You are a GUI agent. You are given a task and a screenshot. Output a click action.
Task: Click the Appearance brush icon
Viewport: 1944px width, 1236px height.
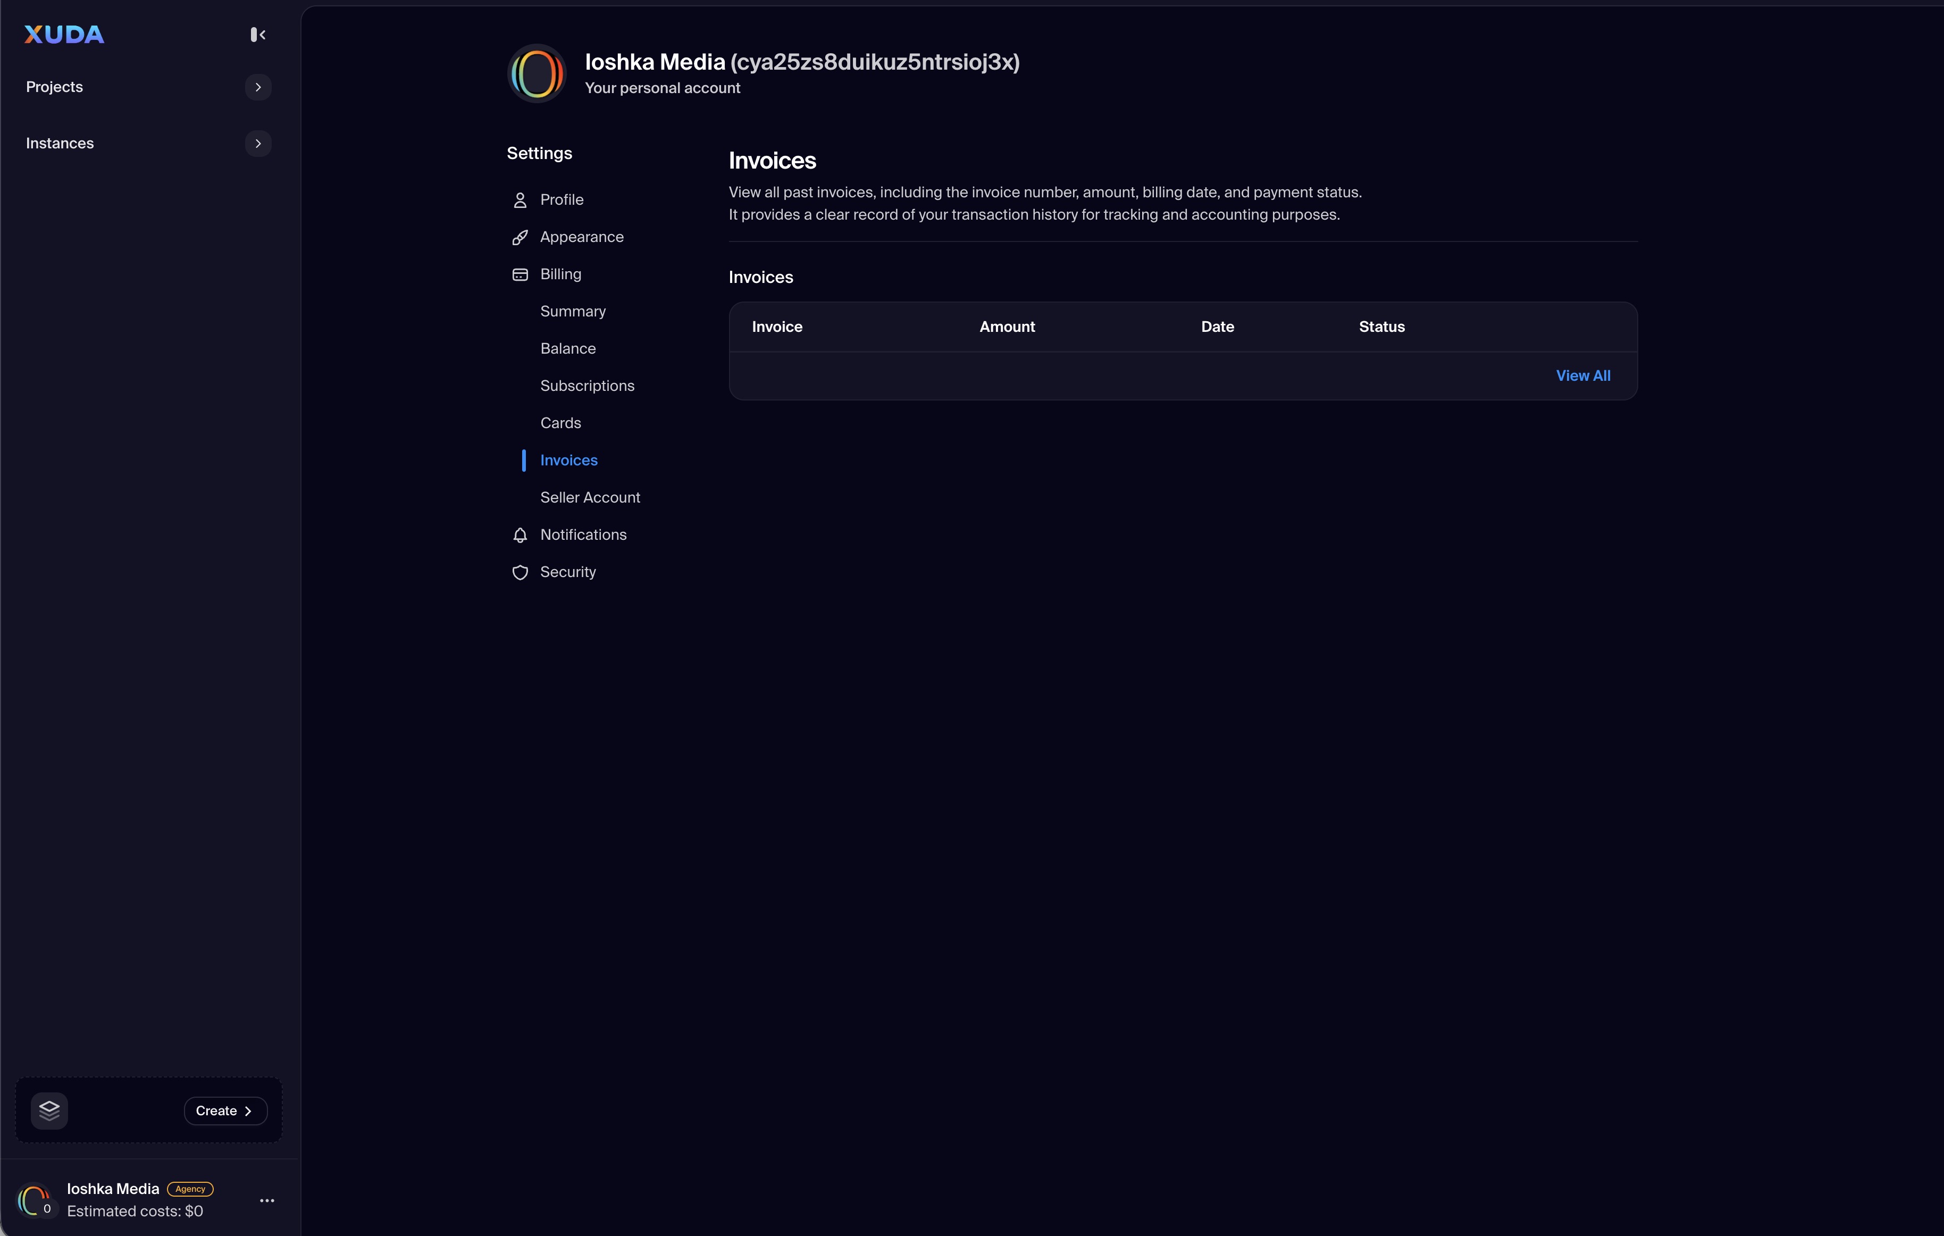tap(520, 237)
